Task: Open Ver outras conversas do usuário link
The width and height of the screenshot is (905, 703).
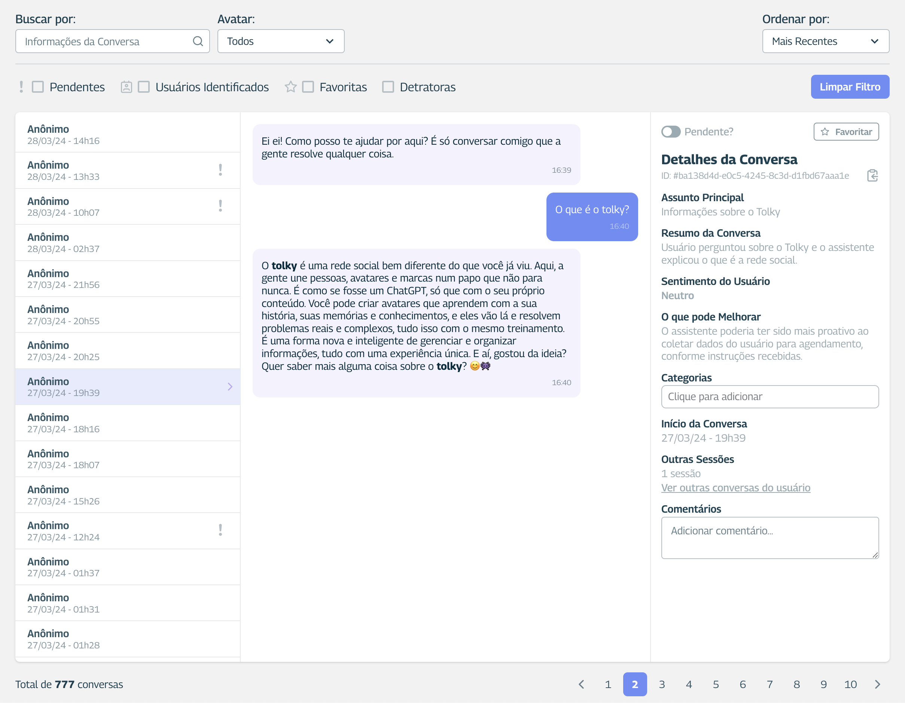Action: [x=735, y=488]
